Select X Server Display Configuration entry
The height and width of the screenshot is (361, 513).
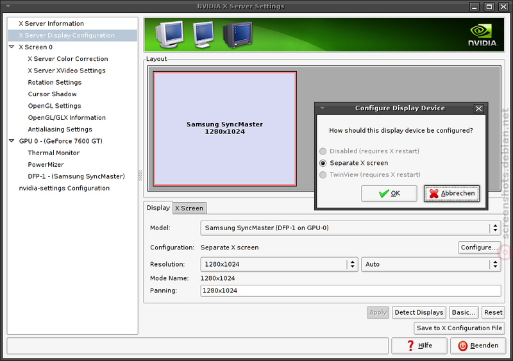[72, 35]
